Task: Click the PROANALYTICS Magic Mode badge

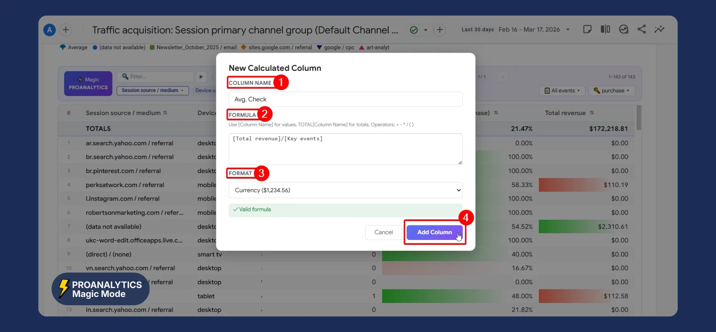Action: [101, 289]
